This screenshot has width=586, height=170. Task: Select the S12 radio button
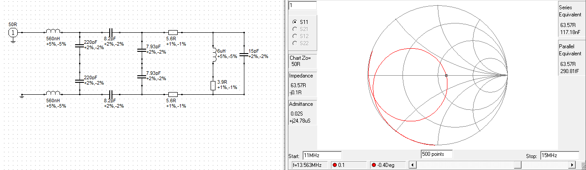(295, 36)
